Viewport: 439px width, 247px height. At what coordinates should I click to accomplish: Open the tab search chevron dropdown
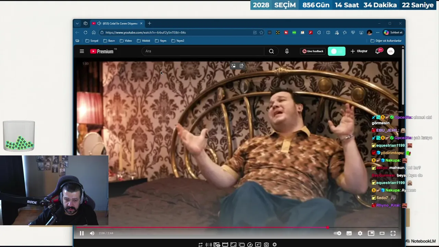tap(77, 23)
